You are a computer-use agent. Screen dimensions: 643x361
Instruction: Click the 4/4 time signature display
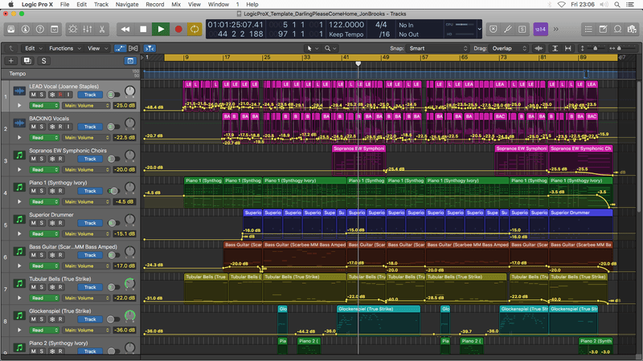[x=381, y=25]
